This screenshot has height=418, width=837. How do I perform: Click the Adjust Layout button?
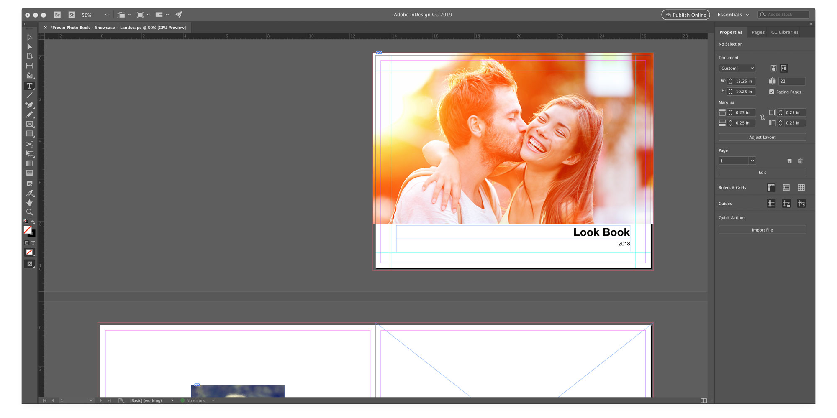click(762, 137)
